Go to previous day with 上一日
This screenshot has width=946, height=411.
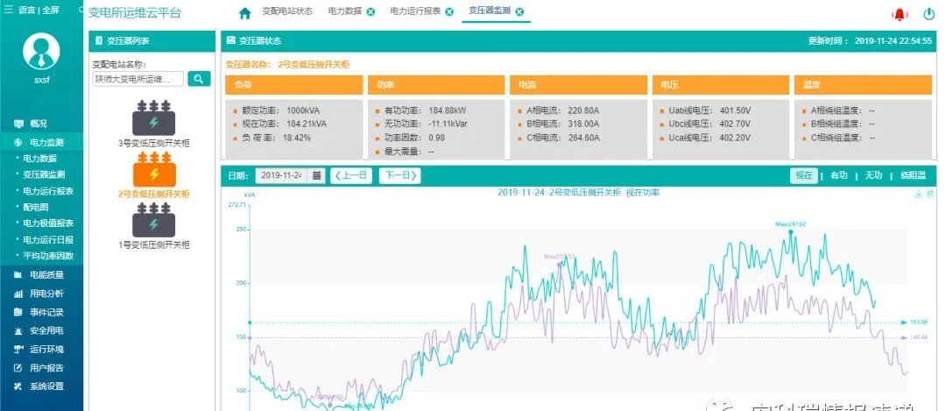coord(351,175)
